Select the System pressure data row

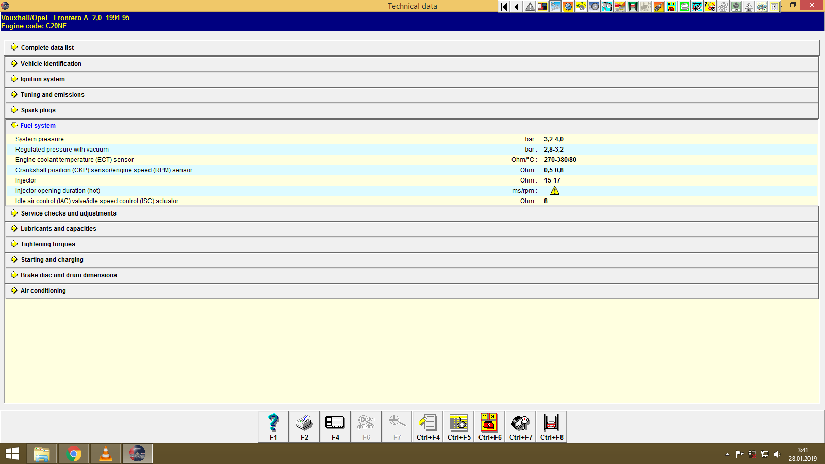pyautogui.click(x=206, y=139)
